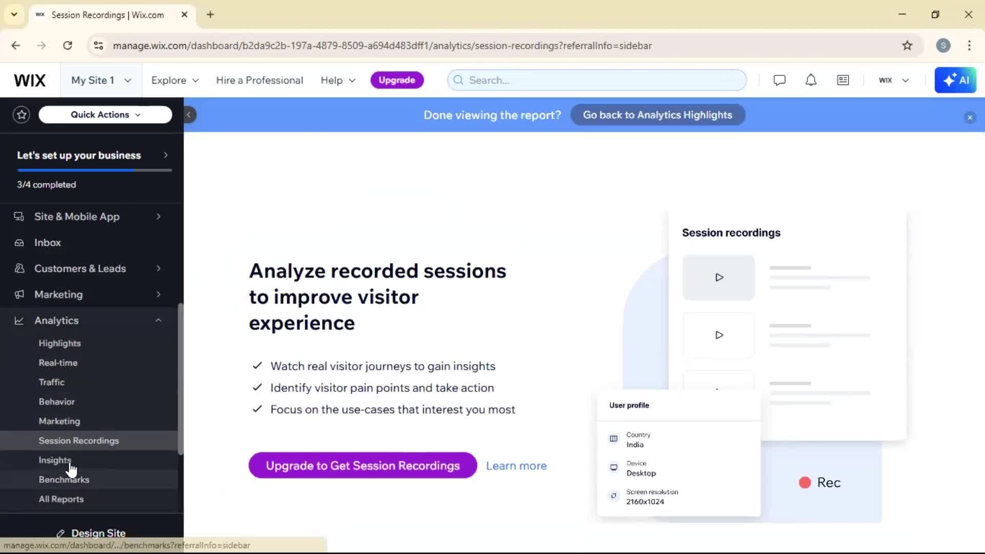Bookmark this page with star icon
Image resolution: width=985 pixels, height=554 pixels.
907,46
